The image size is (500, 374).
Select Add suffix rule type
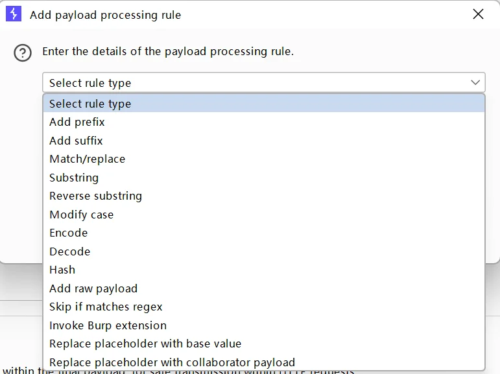click(x=76, y=141)
